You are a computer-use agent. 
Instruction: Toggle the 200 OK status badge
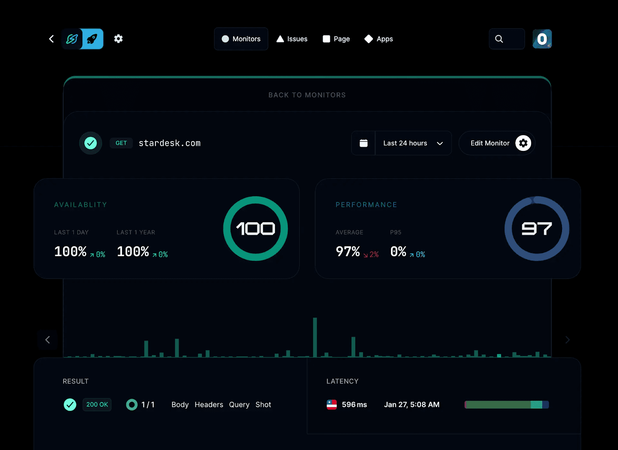click(x=97, y=404)
